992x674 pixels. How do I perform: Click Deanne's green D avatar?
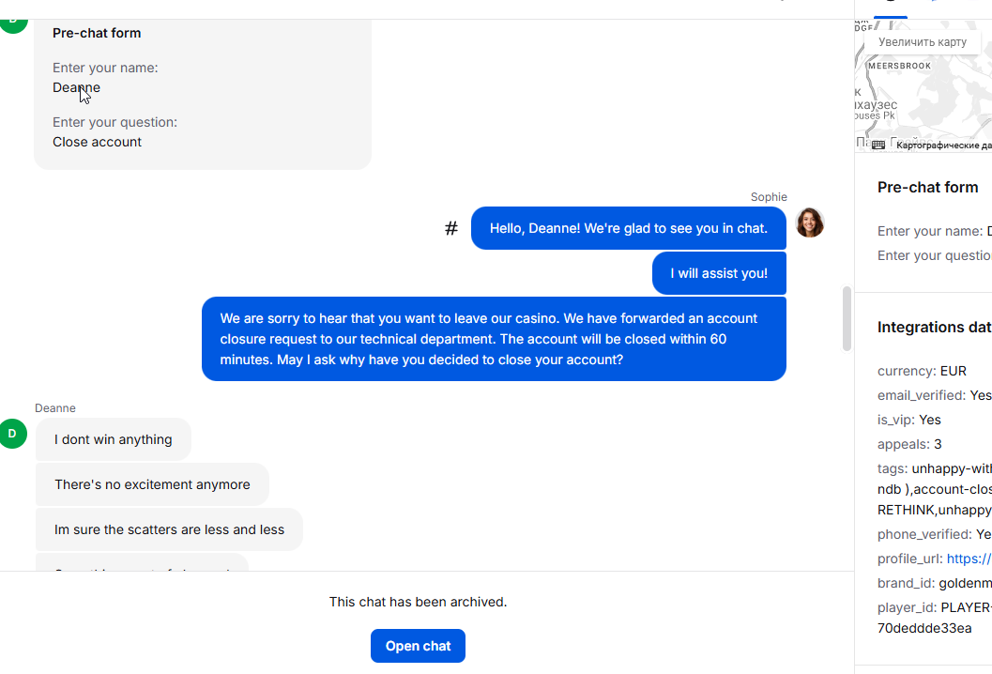pos(12,434)
